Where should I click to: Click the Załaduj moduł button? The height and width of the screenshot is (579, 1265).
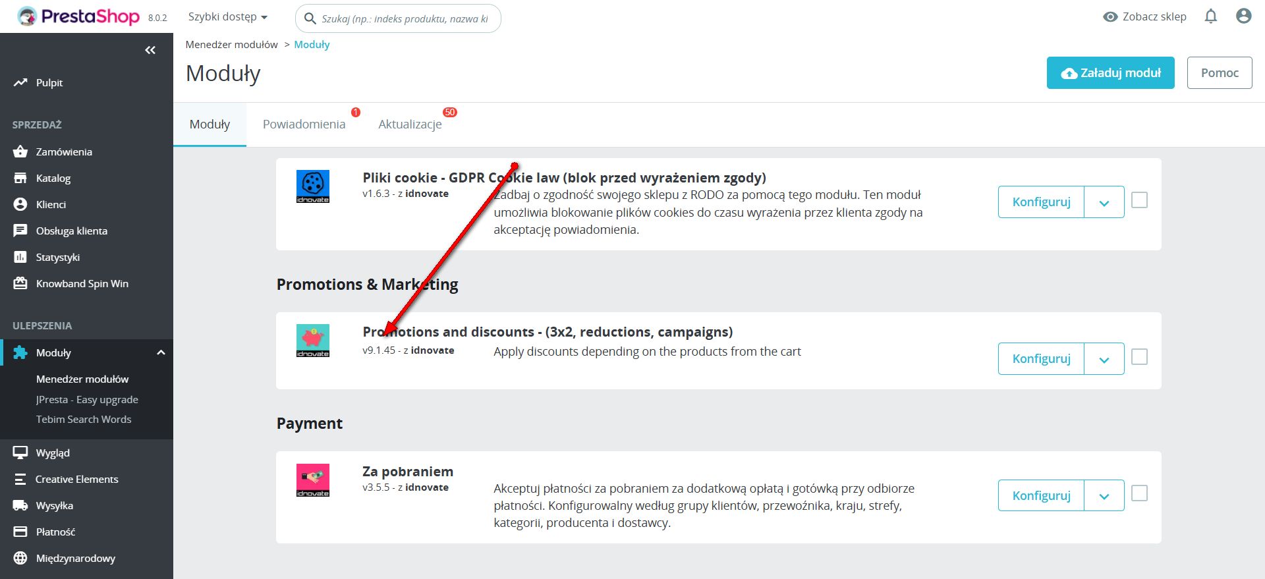coord(1110,73)
